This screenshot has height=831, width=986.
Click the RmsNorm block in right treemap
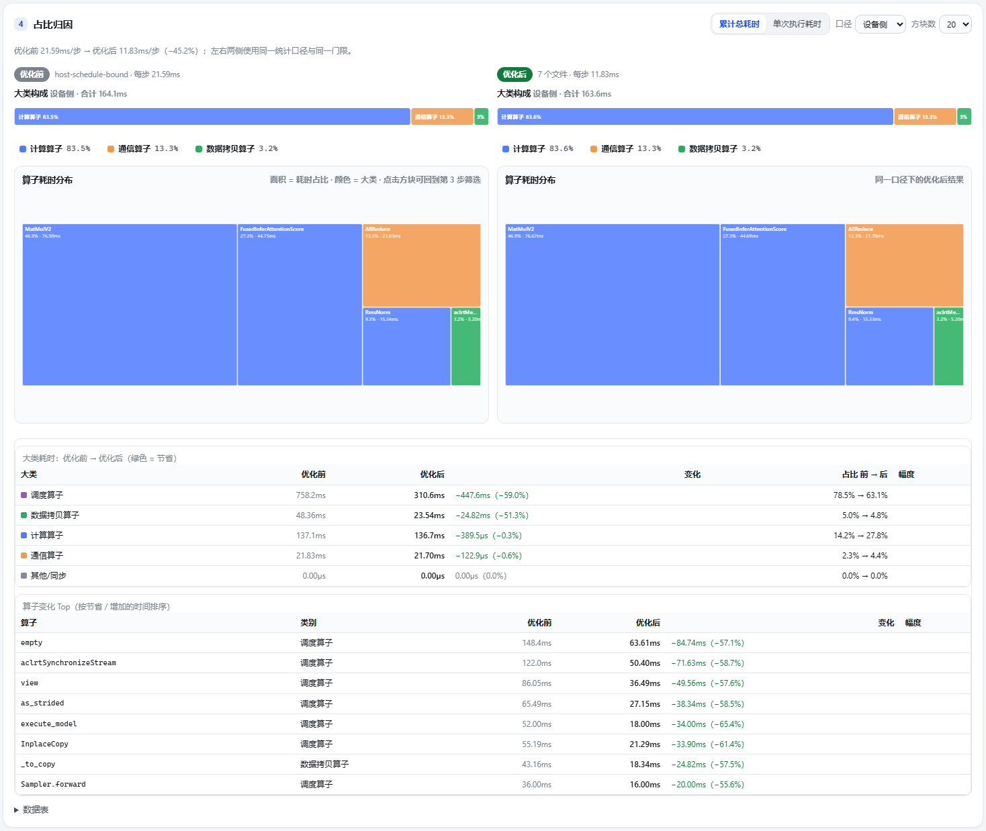[x=889, y=346]
